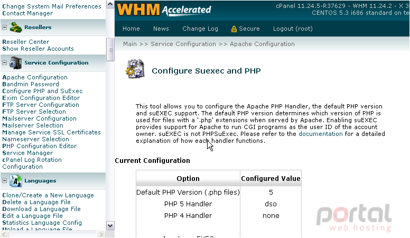Collapse the Resellers section
The width and height of the screenshot is (410, 238).
click(x=4, y=27)
